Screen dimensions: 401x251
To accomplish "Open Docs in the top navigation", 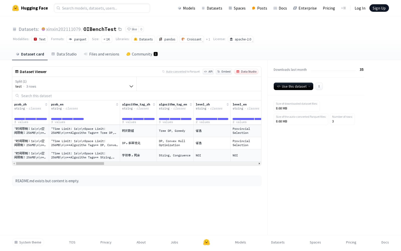I will pos(280,8).
